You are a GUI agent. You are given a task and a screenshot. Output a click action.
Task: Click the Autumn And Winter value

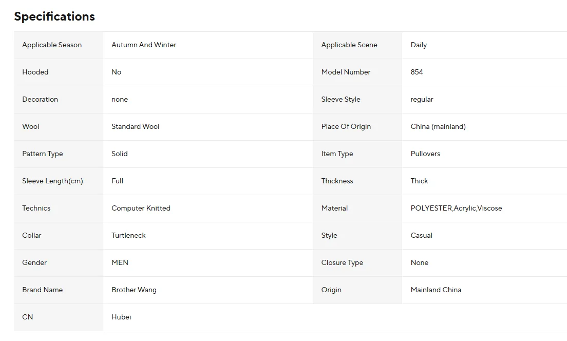[x=144, y=45]
